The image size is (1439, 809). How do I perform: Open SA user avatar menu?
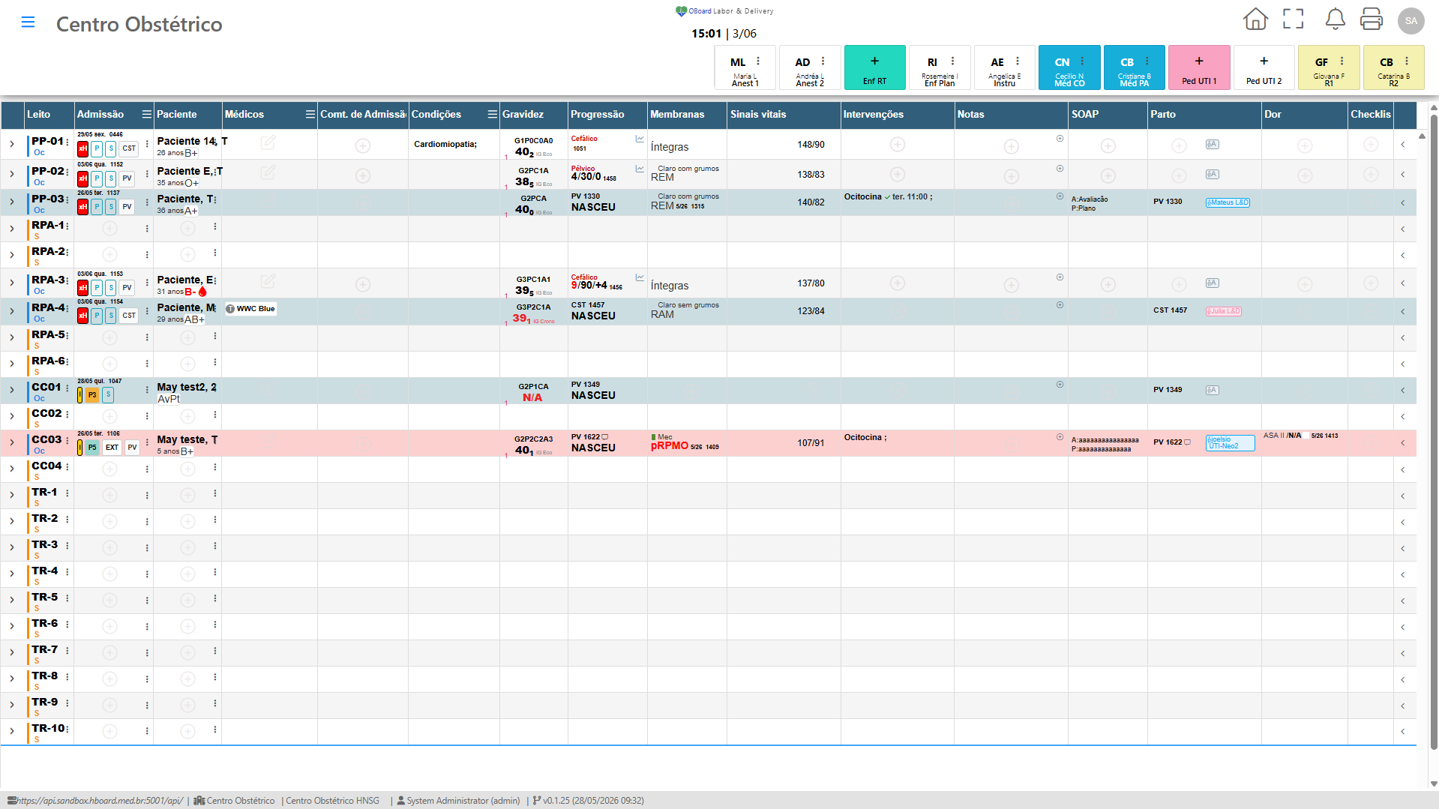coord(1411,20)
